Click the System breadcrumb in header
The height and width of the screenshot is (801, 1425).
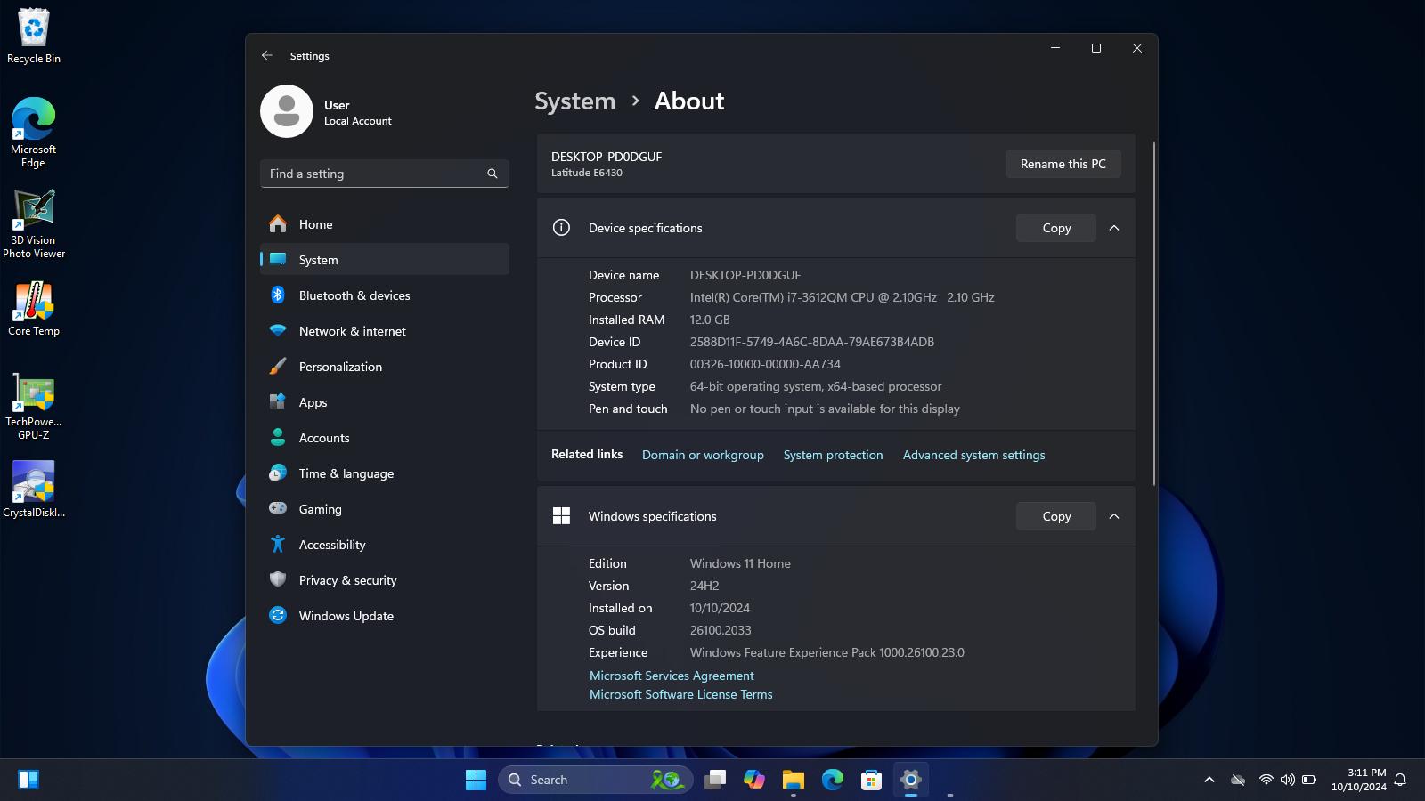574,101
